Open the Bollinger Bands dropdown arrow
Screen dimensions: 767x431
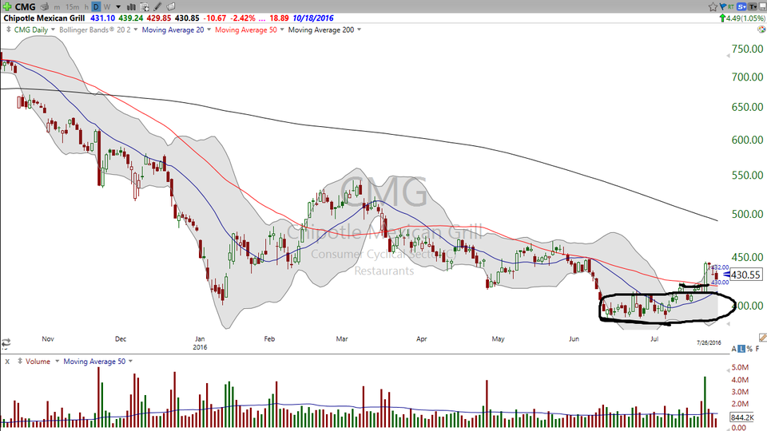click(136, 30)
